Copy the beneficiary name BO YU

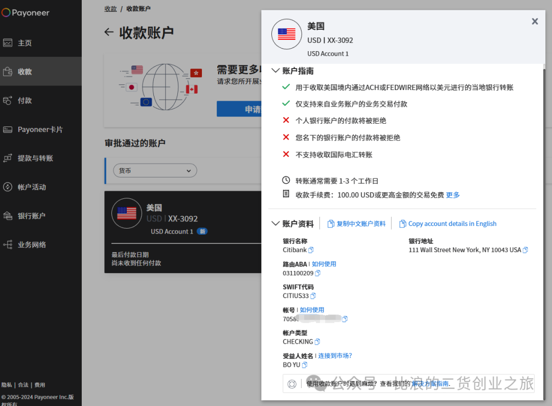(305, 365)
